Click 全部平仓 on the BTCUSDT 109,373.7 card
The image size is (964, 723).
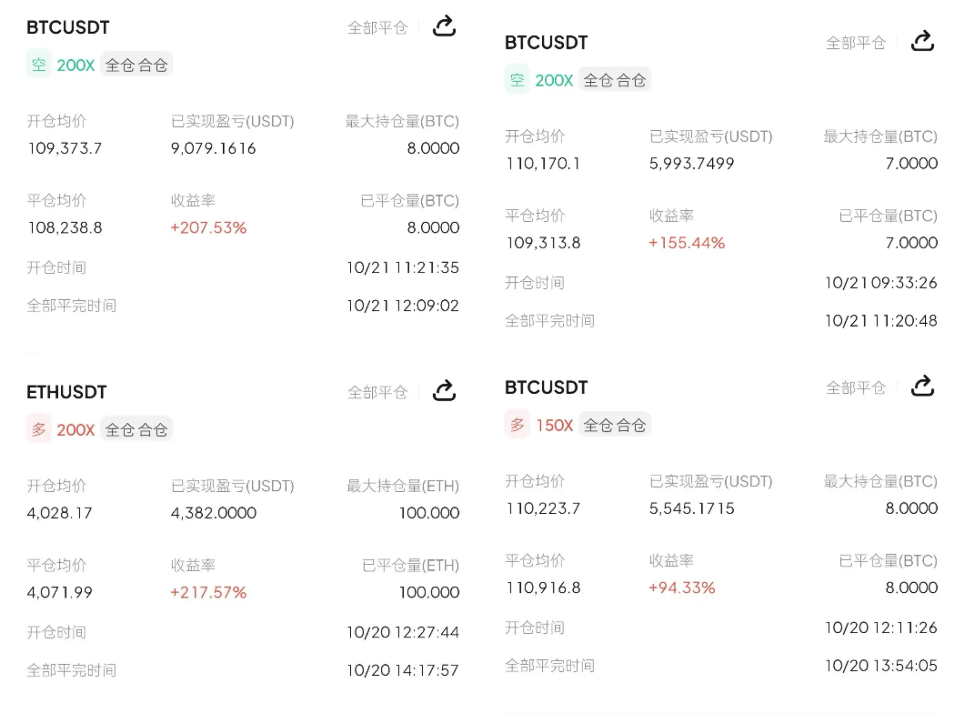(x=378, y=28)
